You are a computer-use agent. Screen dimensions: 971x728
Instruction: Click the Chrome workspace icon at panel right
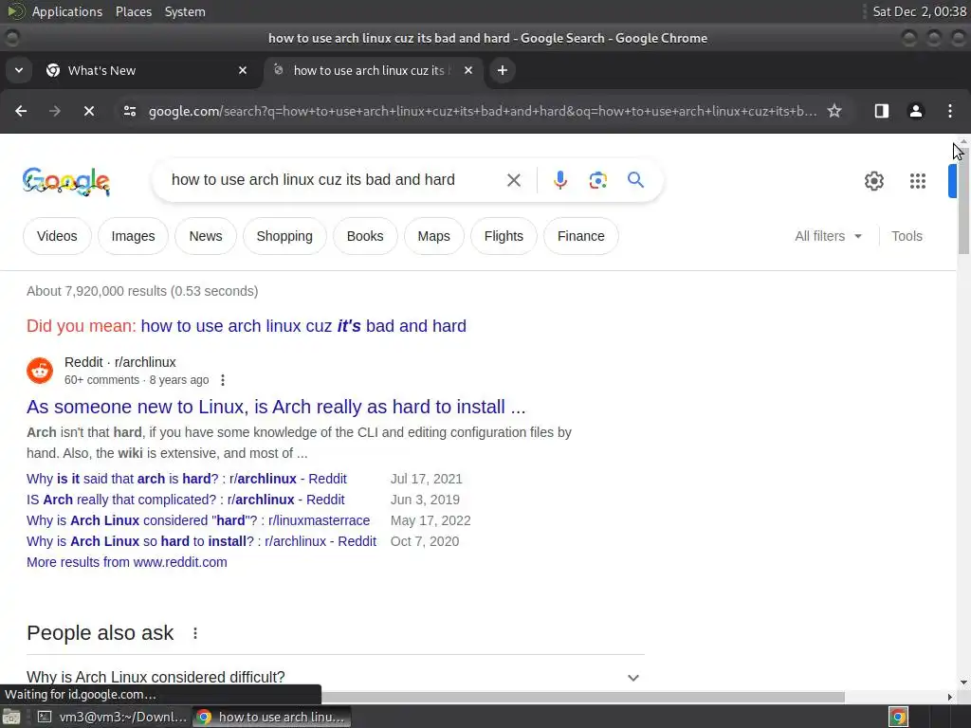tap(899, 717)
